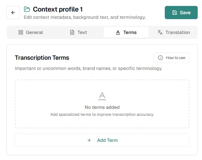202x160 pixels.
Task: Switch to the General tab
Action: pos(31,32)
